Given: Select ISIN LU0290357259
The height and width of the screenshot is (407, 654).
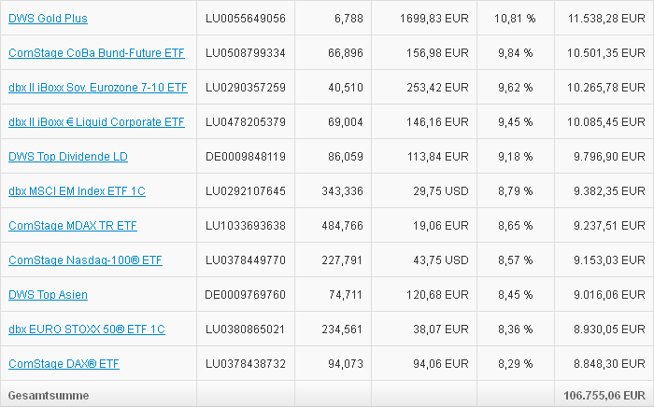Looking at the screenshot, I should [246, 88].
